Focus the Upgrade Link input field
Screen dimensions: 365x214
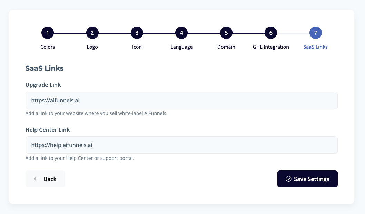click(181, 100)
